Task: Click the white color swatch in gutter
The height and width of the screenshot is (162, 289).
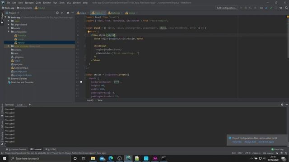Action: pyautogui.click(x=81, y=82)
